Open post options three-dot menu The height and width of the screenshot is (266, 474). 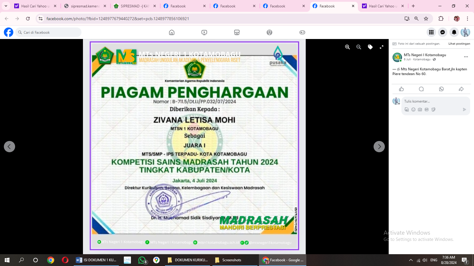pos(466,57)
